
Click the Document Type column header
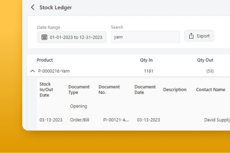pos(79,90)
